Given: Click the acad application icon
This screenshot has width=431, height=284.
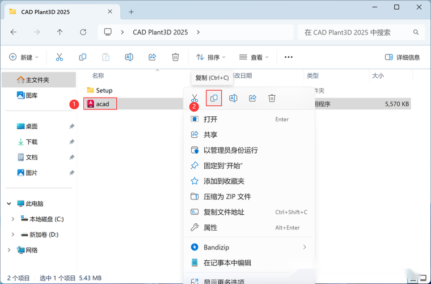Looking at the screenshot, I should tap(90, 104).
